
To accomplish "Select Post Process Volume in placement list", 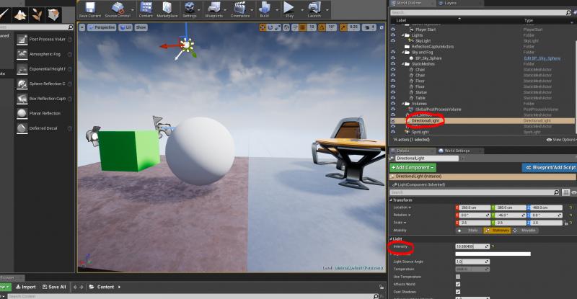I will point(44,40).
